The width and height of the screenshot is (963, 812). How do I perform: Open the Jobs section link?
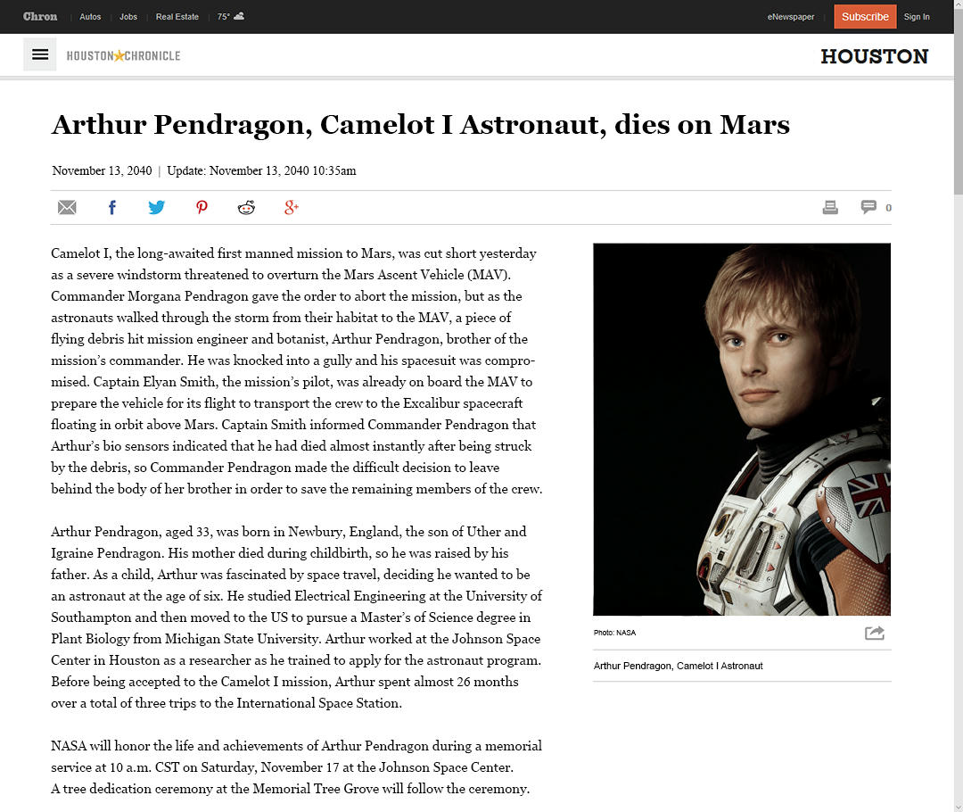128,17
